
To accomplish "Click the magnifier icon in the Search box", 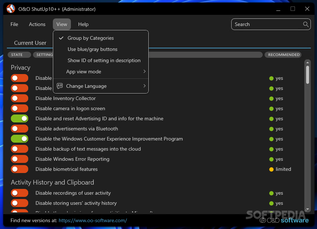I will click(306, 25).
